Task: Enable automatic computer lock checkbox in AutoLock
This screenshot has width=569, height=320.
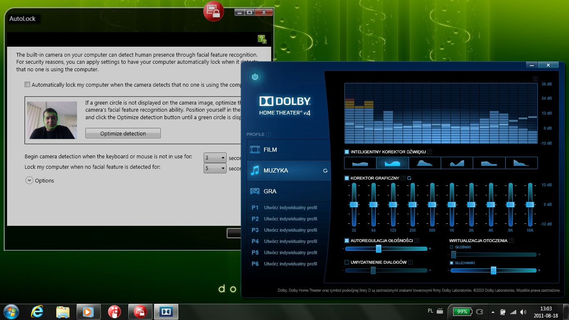Action: [27, 85]
